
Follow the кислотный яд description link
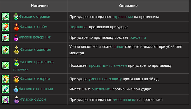pos(124,100)
